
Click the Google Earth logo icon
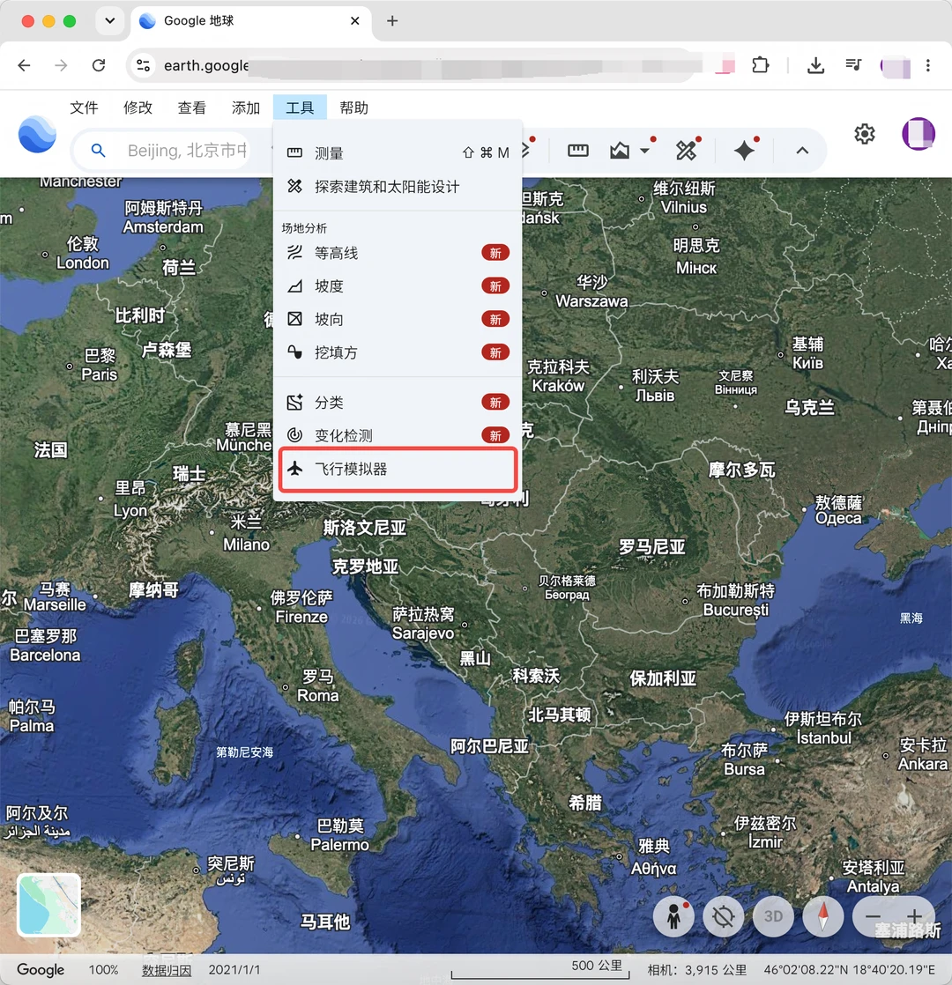[x=37, y=135]
